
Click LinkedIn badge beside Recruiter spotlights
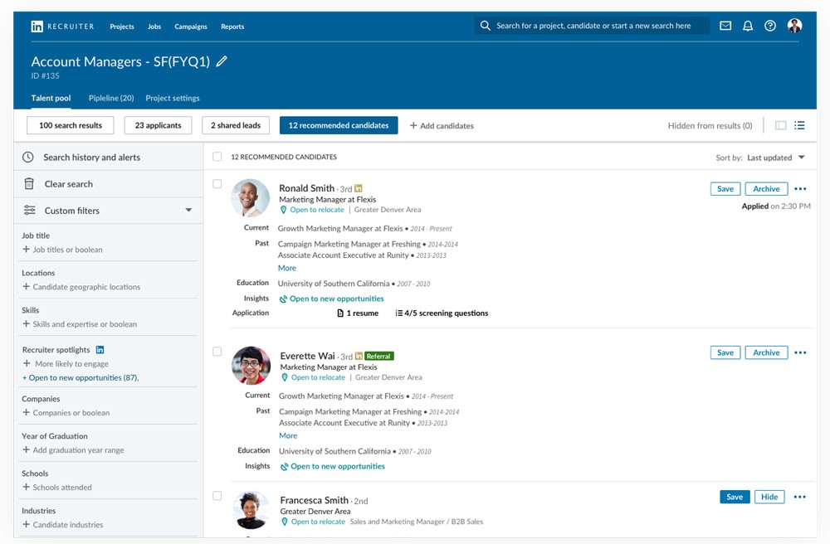click(x=100, y=349)
